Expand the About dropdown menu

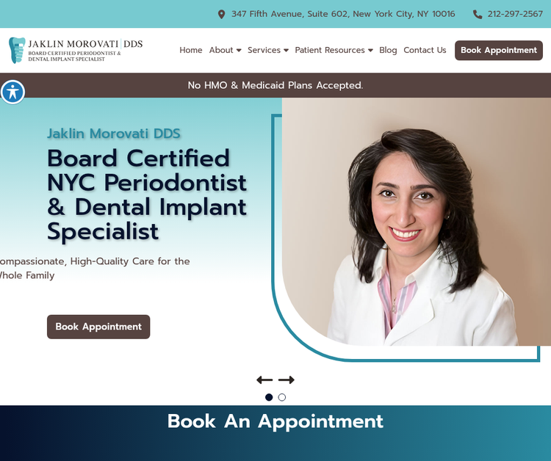click(226, 50)
